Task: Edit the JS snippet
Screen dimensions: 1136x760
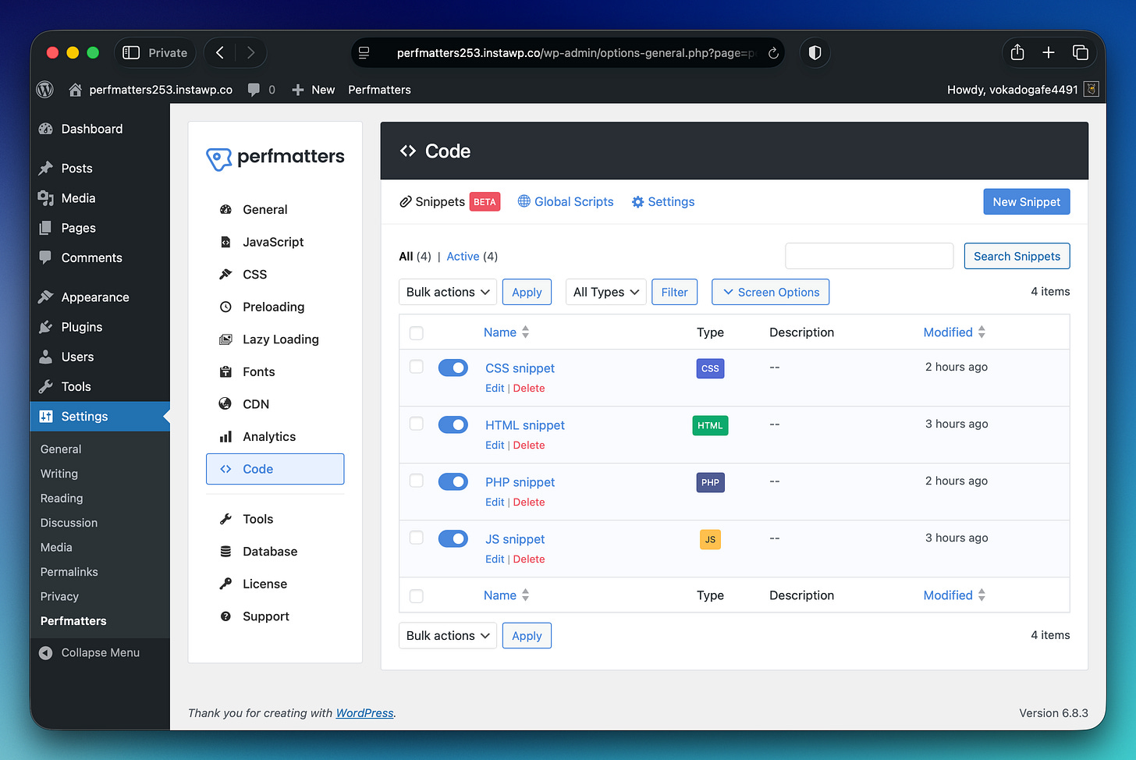Action: (495, 559)
